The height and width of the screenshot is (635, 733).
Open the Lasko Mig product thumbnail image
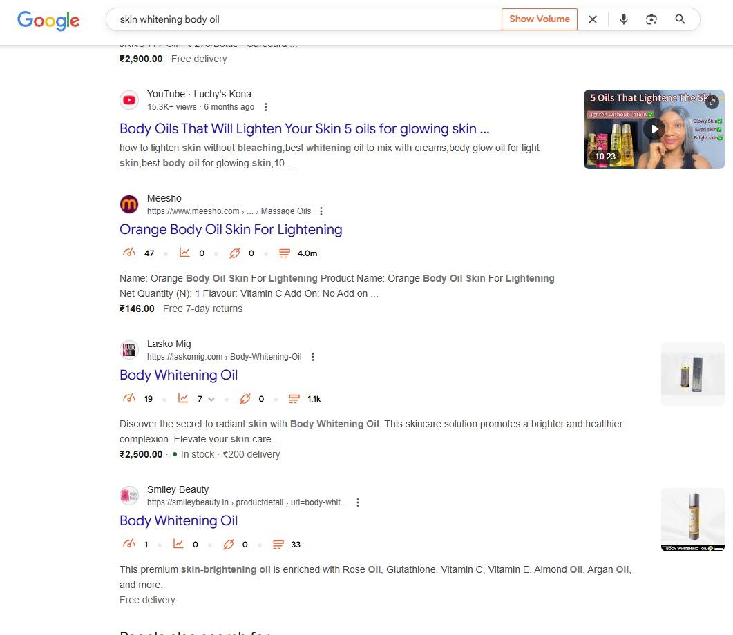[693, 374]
